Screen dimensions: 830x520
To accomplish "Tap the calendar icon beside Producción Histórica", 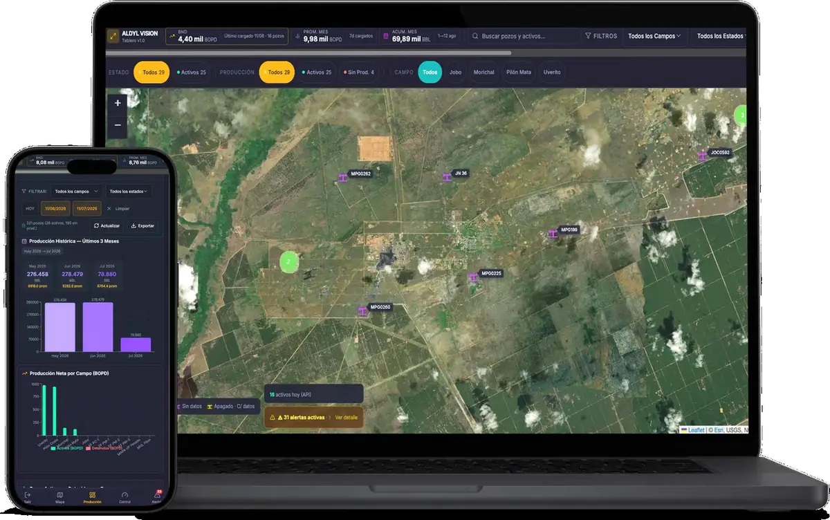I will point(25,241).
